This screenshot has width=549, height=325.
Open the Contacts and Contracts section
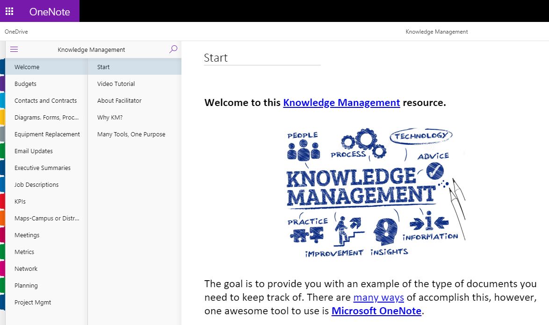click(46, 100)
